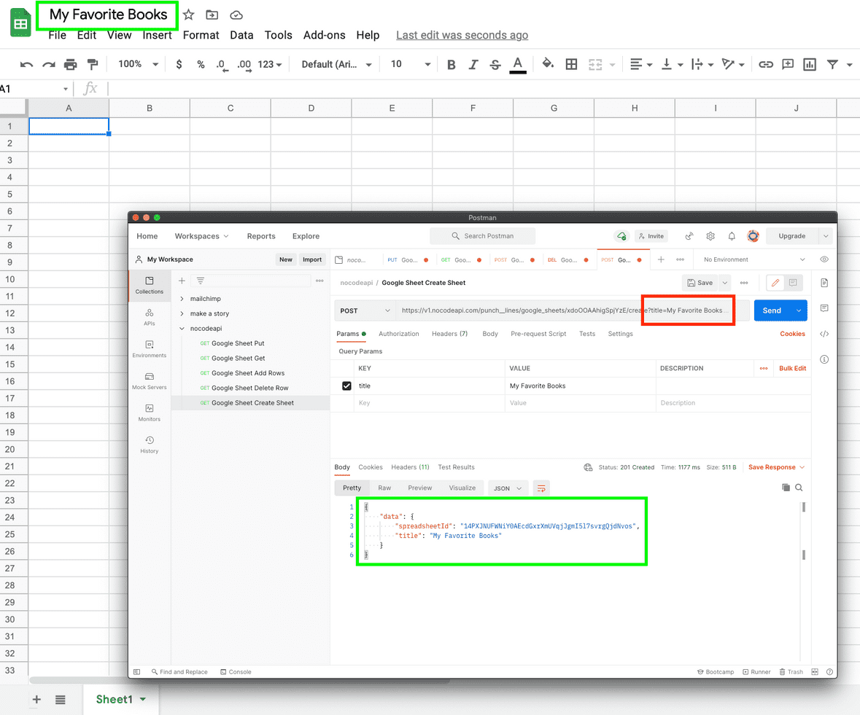860x715 pixels.
Task: Uncheck the title query parameter
Action: (x=346, y=386)
